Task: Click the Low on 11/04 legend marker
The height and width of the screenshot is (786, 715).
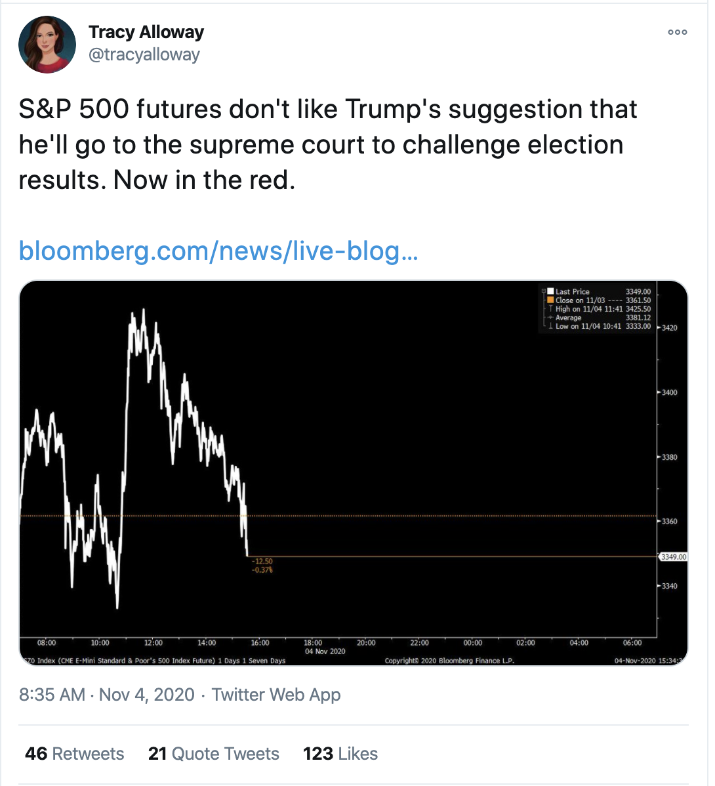Action: pos(550,326)
